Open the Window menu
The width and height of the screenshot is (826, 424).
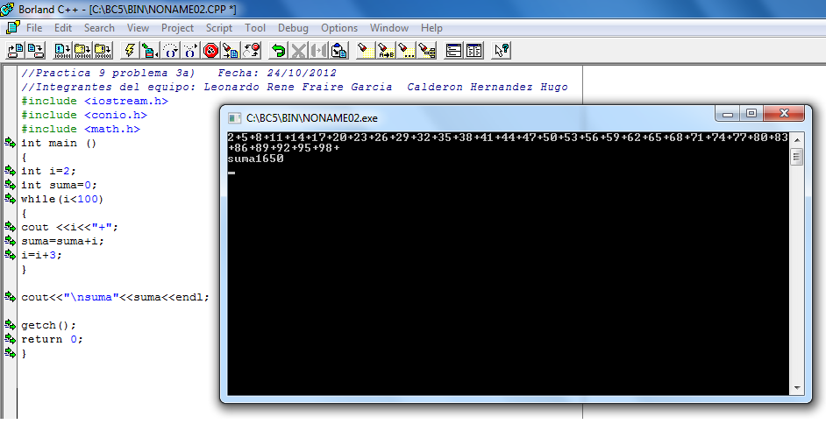(x=388, y=28)
